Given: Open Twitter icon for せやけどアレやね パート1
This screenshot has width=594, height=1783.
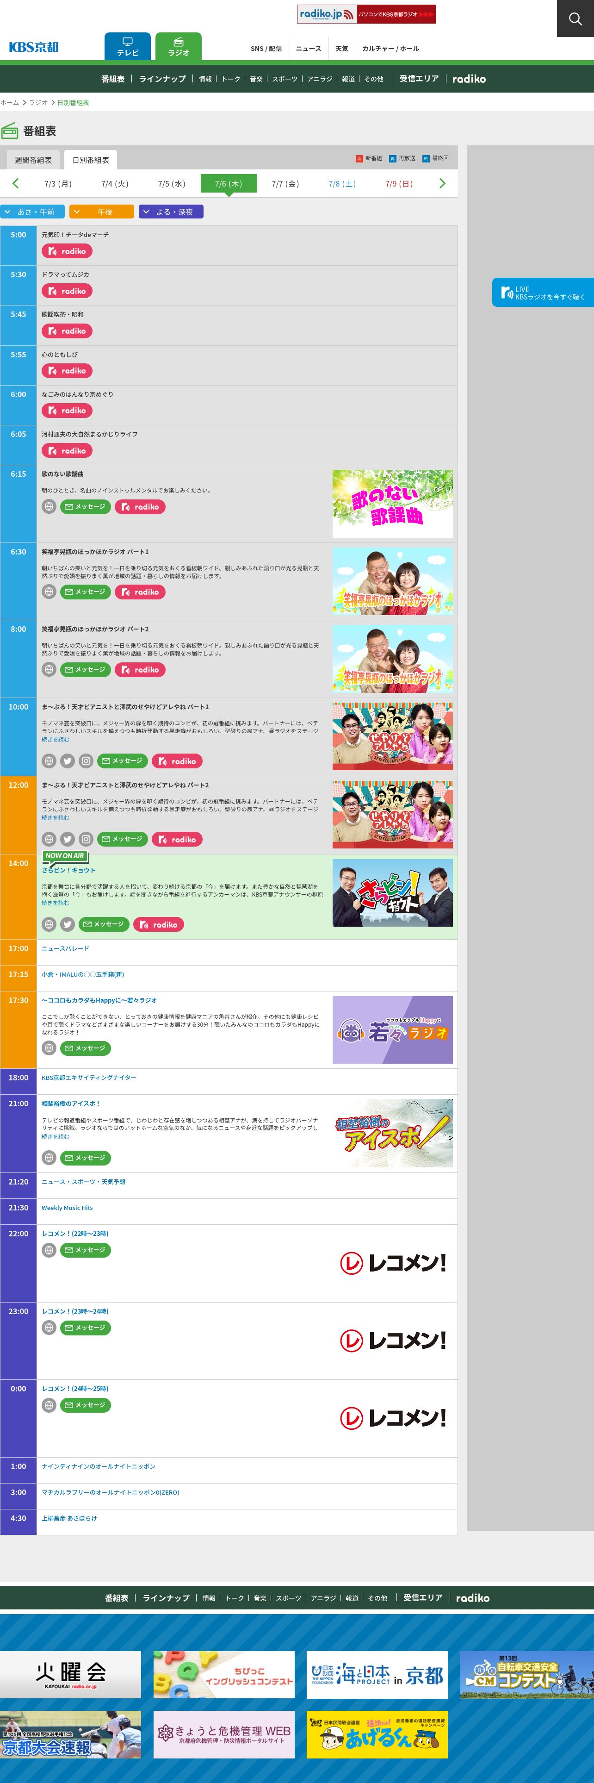Looking at the screenshot, I should 67,761.
